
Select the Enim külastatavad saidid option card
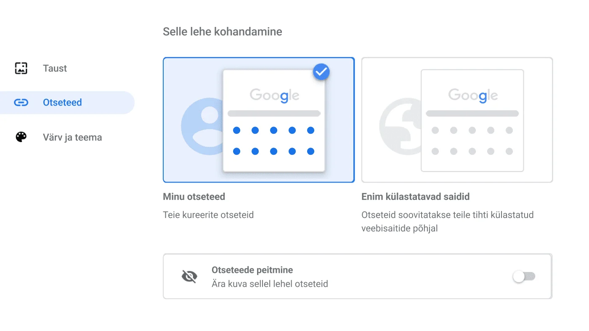[x=457, y=119]
